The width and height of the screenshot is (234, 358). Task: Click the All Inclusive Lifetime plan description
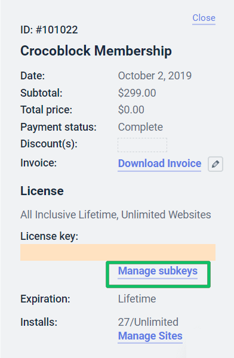tap(116, 215)
